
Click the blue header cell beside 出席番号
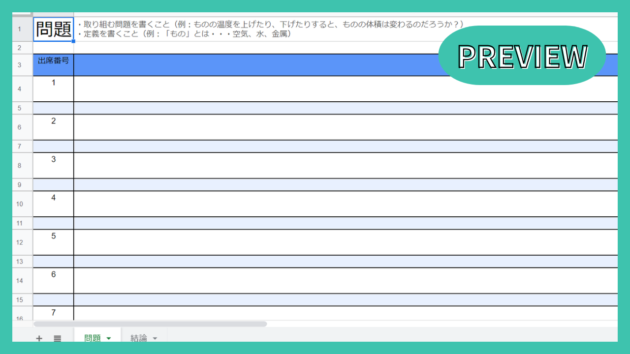click(346, 65)
